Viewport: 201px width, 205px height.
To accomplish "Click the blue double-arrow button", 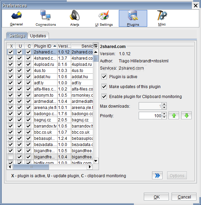I will tap(157, 176).
